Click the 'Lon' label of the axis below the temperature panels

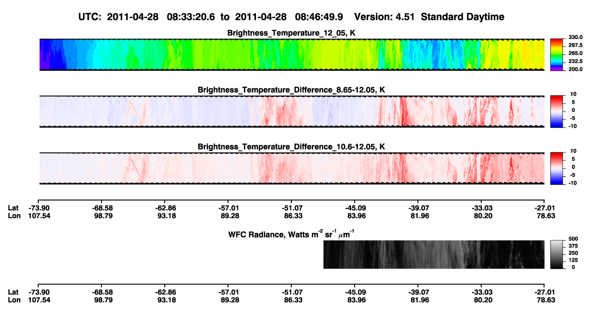pos(14,216)
